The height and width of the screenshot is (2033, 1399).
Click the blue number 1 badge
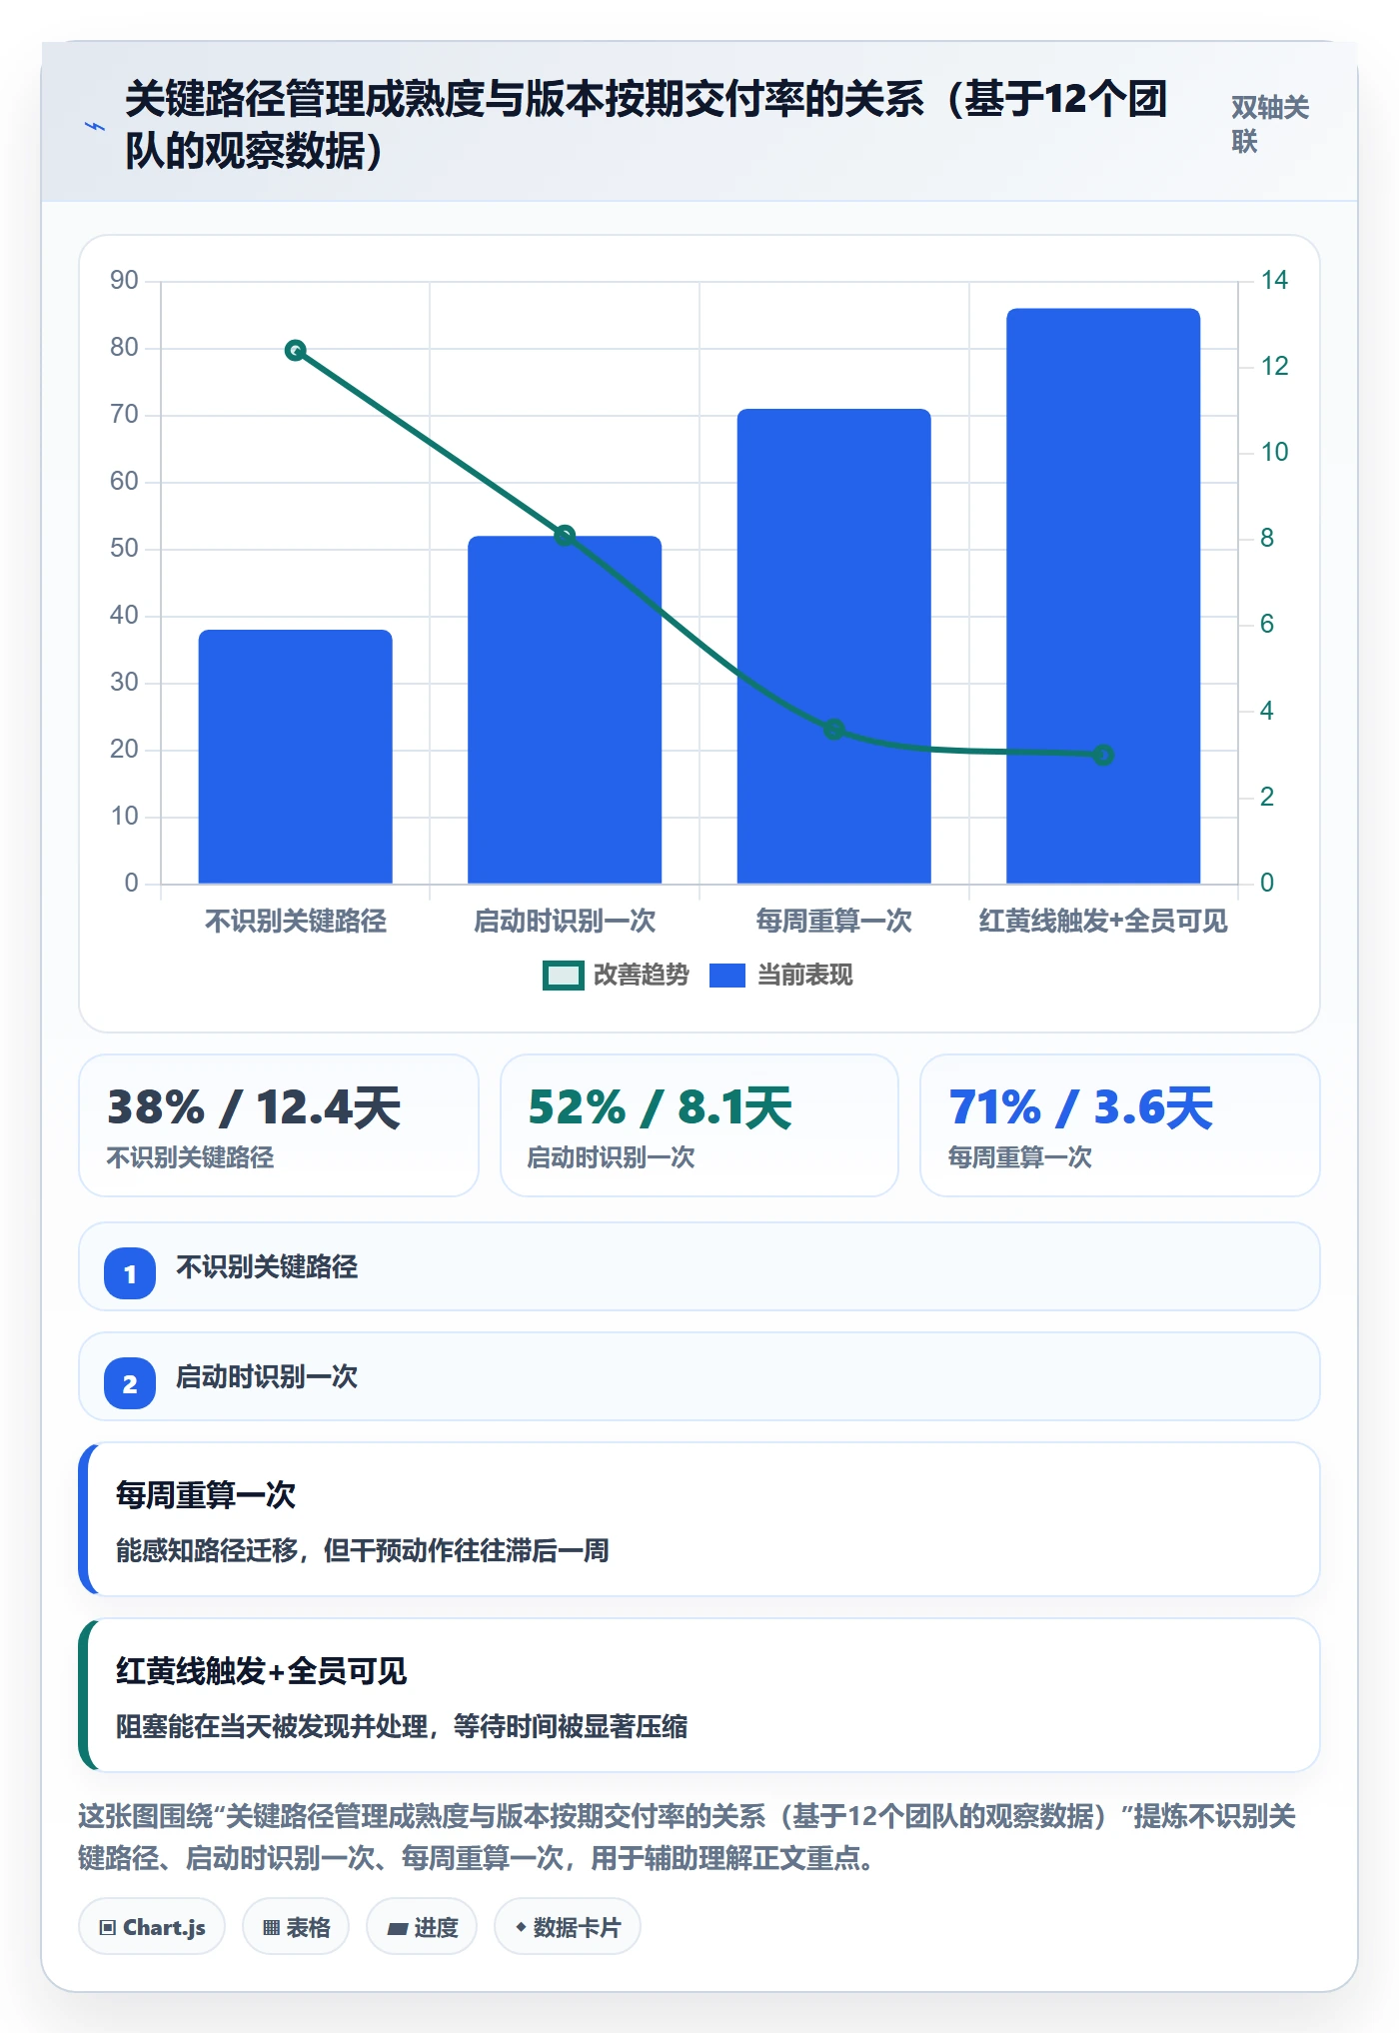pyautogui.click(x=130, y=1273)
